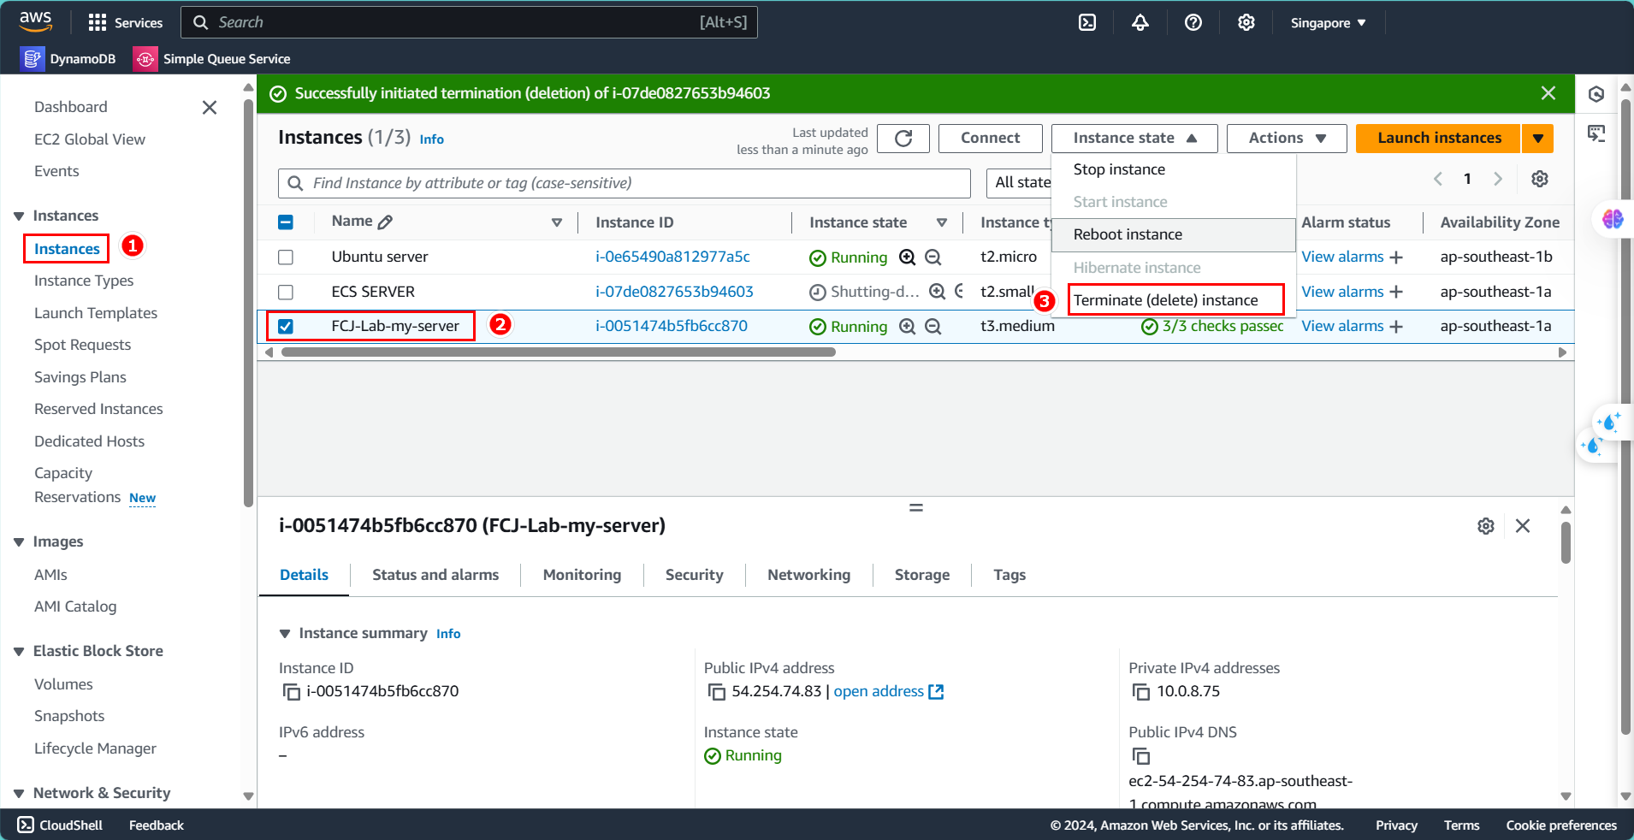Open the help question mark icon
1634x840 pixels.
click(x=1193, y=22)
